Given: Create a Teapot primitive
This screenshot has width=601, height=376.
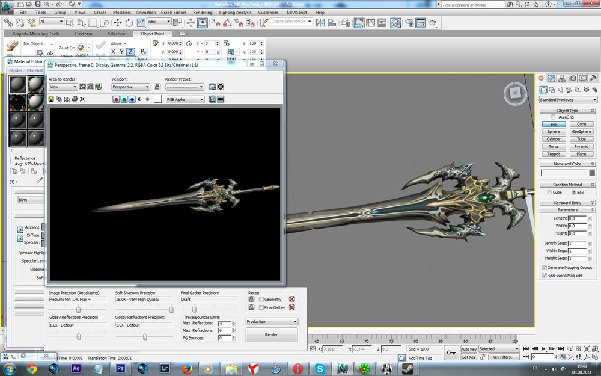Looking at the screenshot, I should tap(554, 153).
